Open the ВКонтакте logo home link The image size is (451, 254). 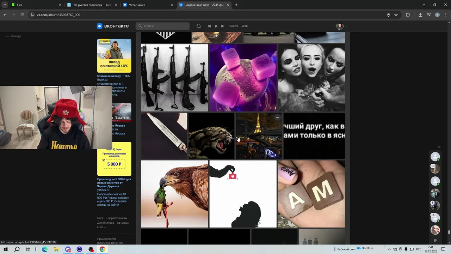pyautogui.click(x=113, y=26)
